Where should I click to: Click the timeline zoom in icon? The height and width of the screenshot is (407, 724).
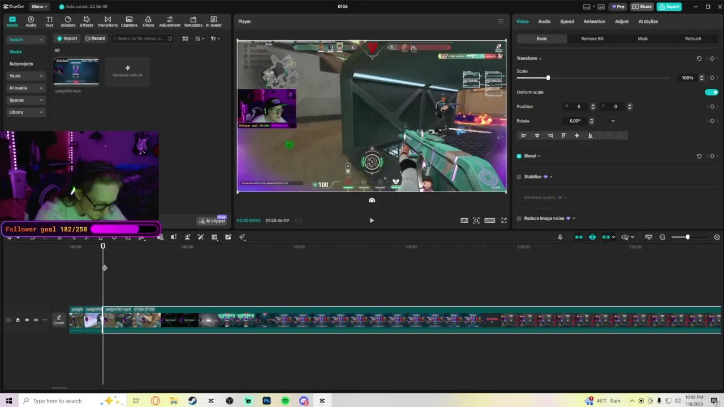point(717,237)
